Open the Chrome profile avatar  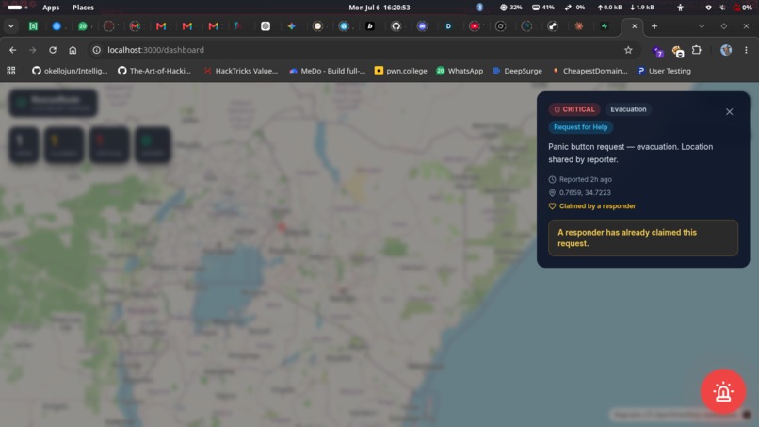tap(726, 50)
